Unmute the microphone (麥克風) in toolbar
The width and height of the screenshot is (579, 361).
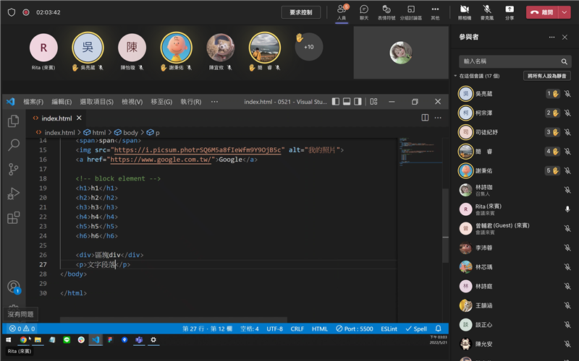(487, 12)
